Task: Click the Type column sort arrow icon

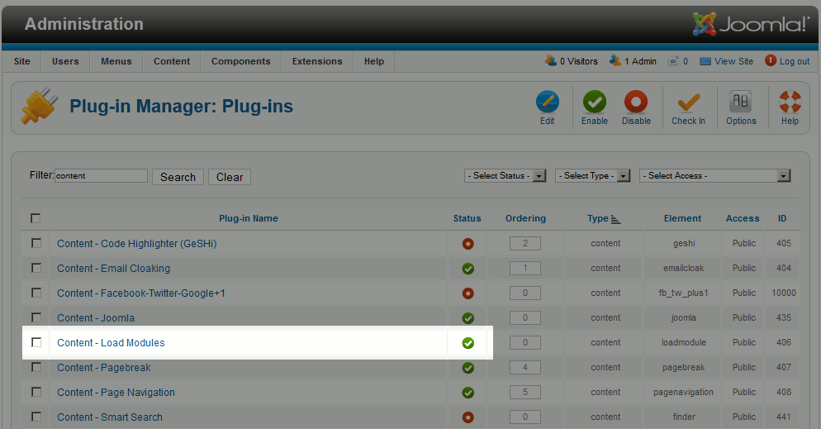Action: (616, 220)
